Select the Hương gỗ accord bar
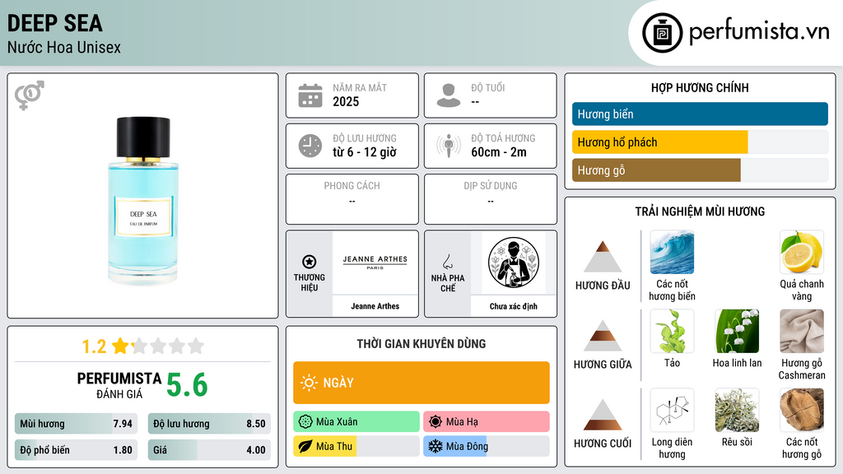This screenshot has height=474, width=843. point(700,170)
